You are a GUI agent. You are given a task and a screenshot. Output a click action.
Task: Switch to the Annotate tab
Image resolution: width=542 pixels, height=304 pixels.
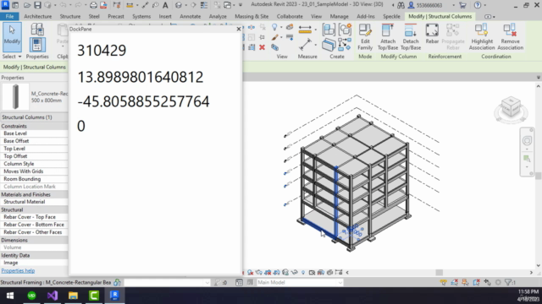(x=190, y=16)
